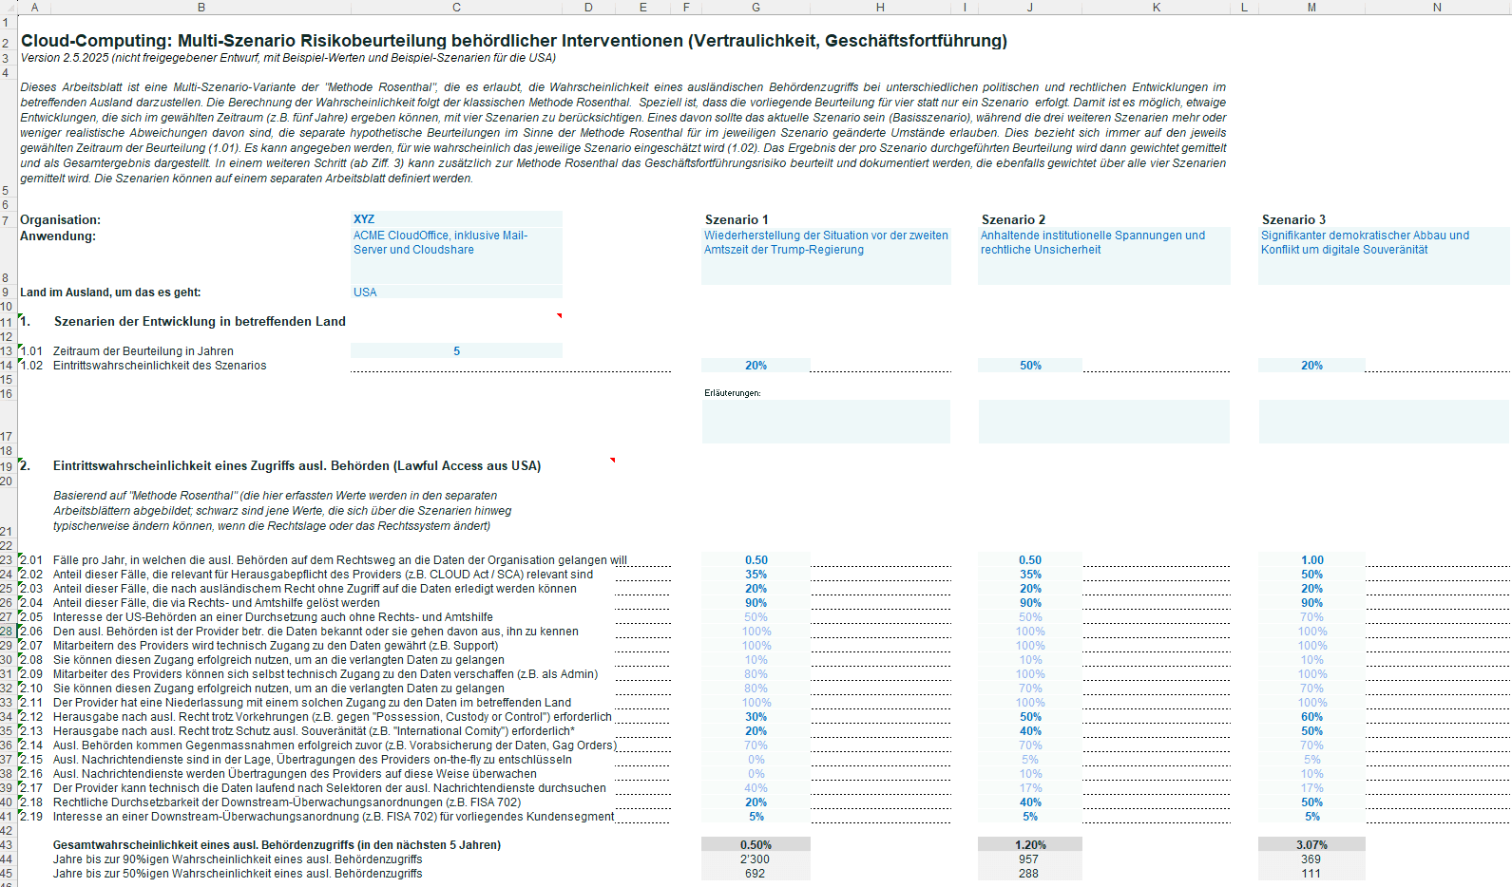Select column header G

point(756,8)
